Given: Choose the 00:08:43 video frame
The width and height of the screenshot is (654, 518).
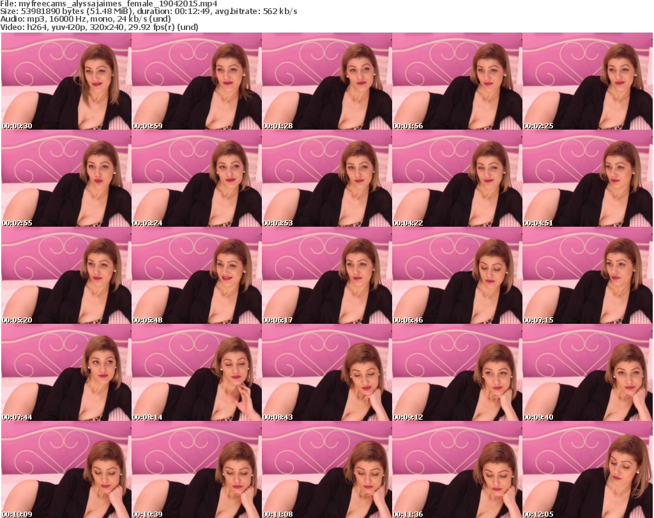Looking at the screenshot, I should click(326, 373).
